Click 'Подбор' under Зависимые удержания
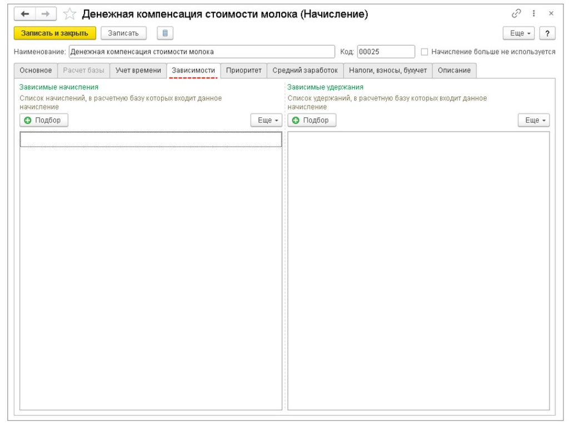 click(312, 120)
